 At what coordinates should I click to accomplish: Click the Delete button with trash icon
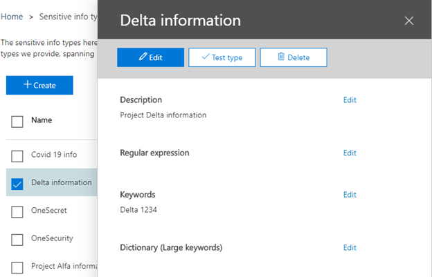pos(293,57)
